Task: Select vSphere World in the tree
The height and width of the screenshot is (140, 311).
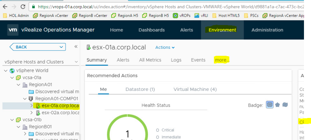Action: [32, 71]
